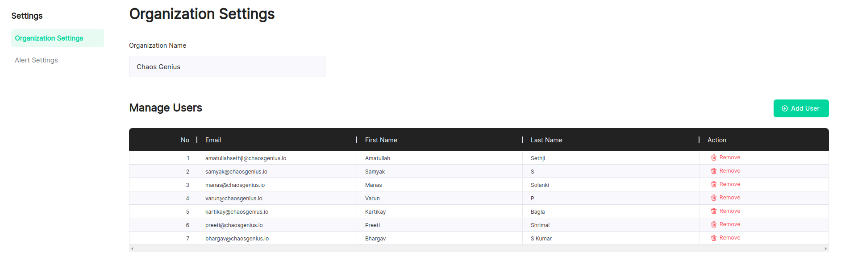Click the Manage Users heading
This screenshot has width=841, height=269.
click(166, 108)
